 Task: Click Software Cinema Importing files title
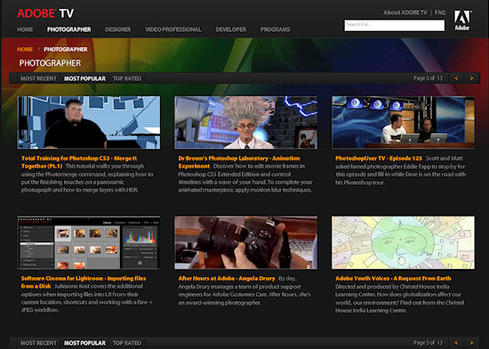pos(84,282)
